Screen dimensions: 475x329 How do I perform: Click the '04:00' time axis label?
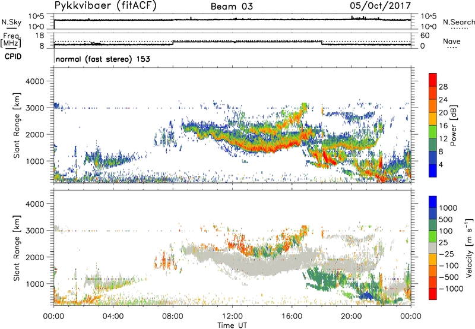pos(113,317)
